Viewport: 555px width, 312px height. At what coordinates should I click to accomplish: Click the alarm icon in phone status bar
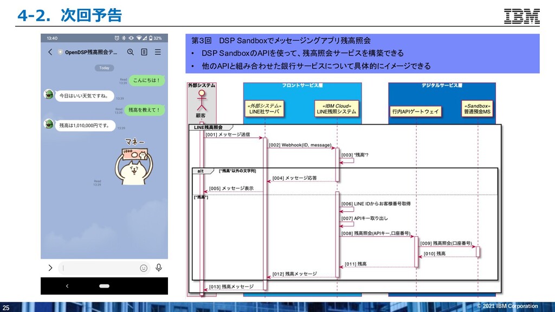117,38
